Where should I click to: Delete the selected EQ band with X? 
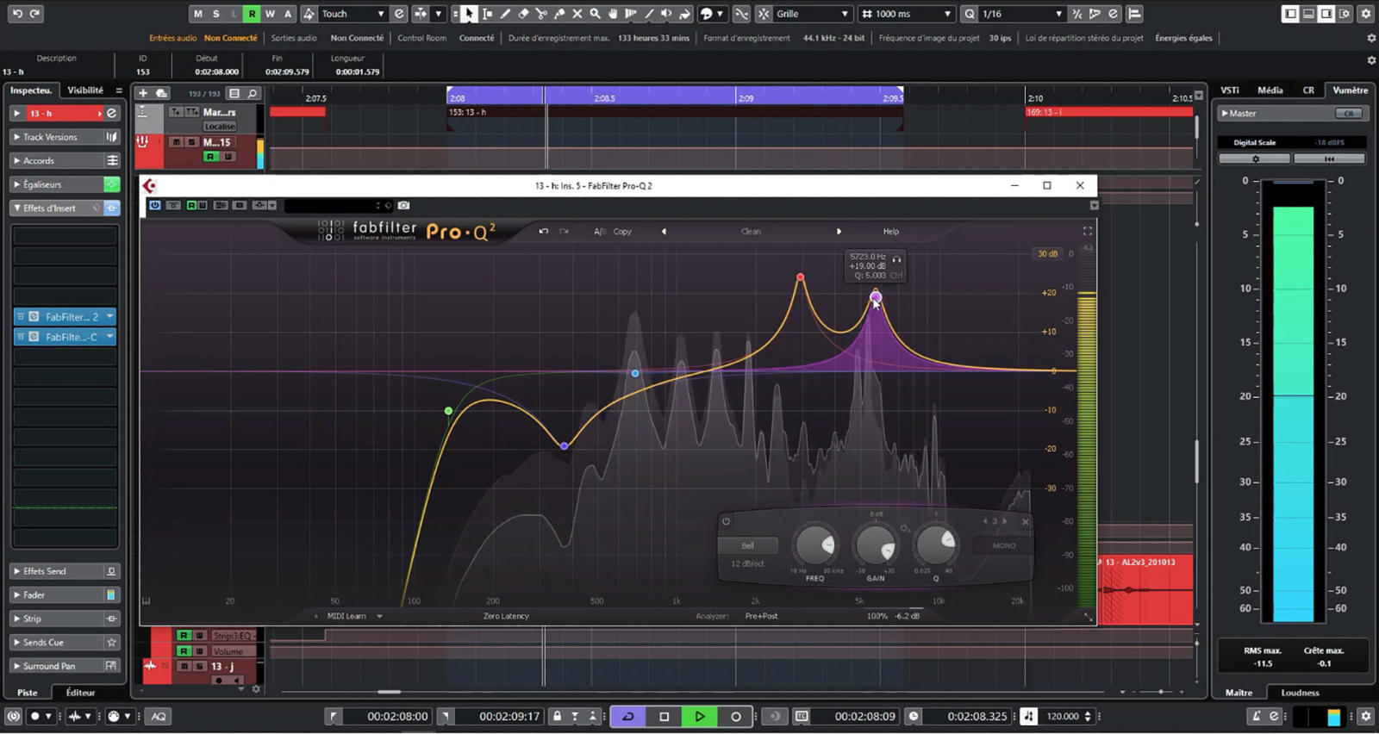[x=1026, y=521]
